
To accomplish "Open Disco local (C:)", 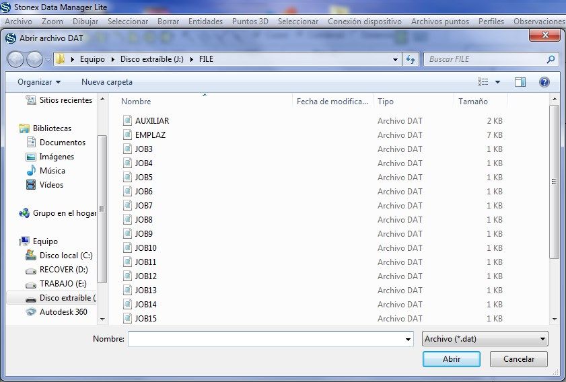I will [x=59, y=256].
